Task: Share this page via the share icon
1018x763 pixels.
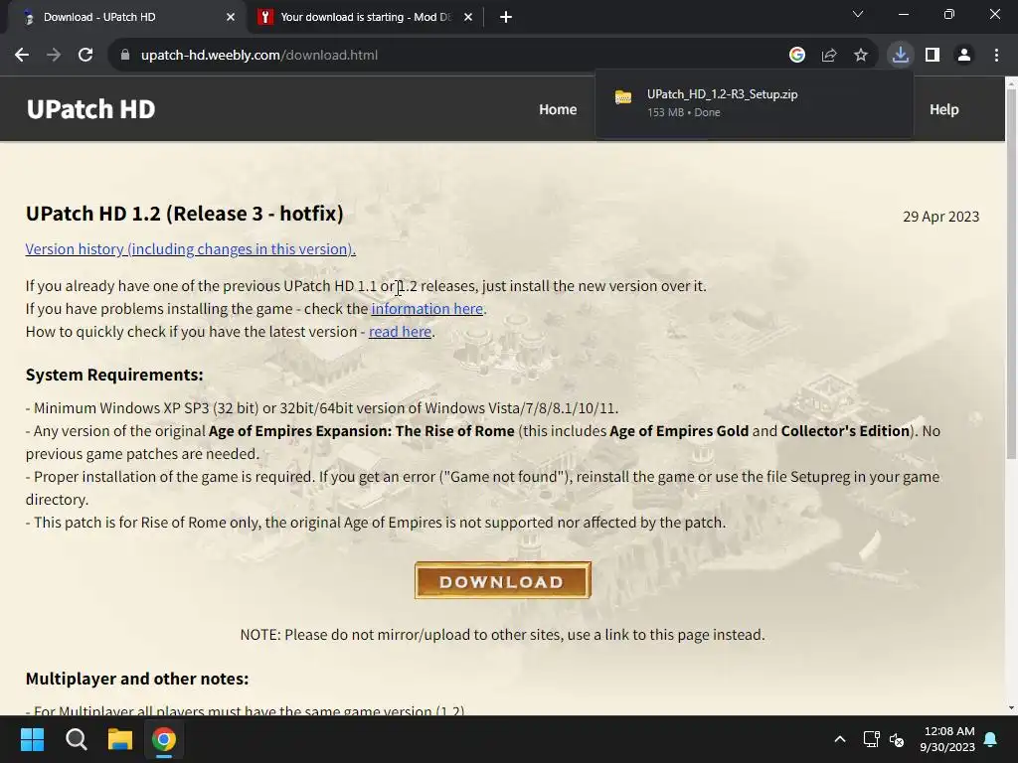Action: click(829, 56)
